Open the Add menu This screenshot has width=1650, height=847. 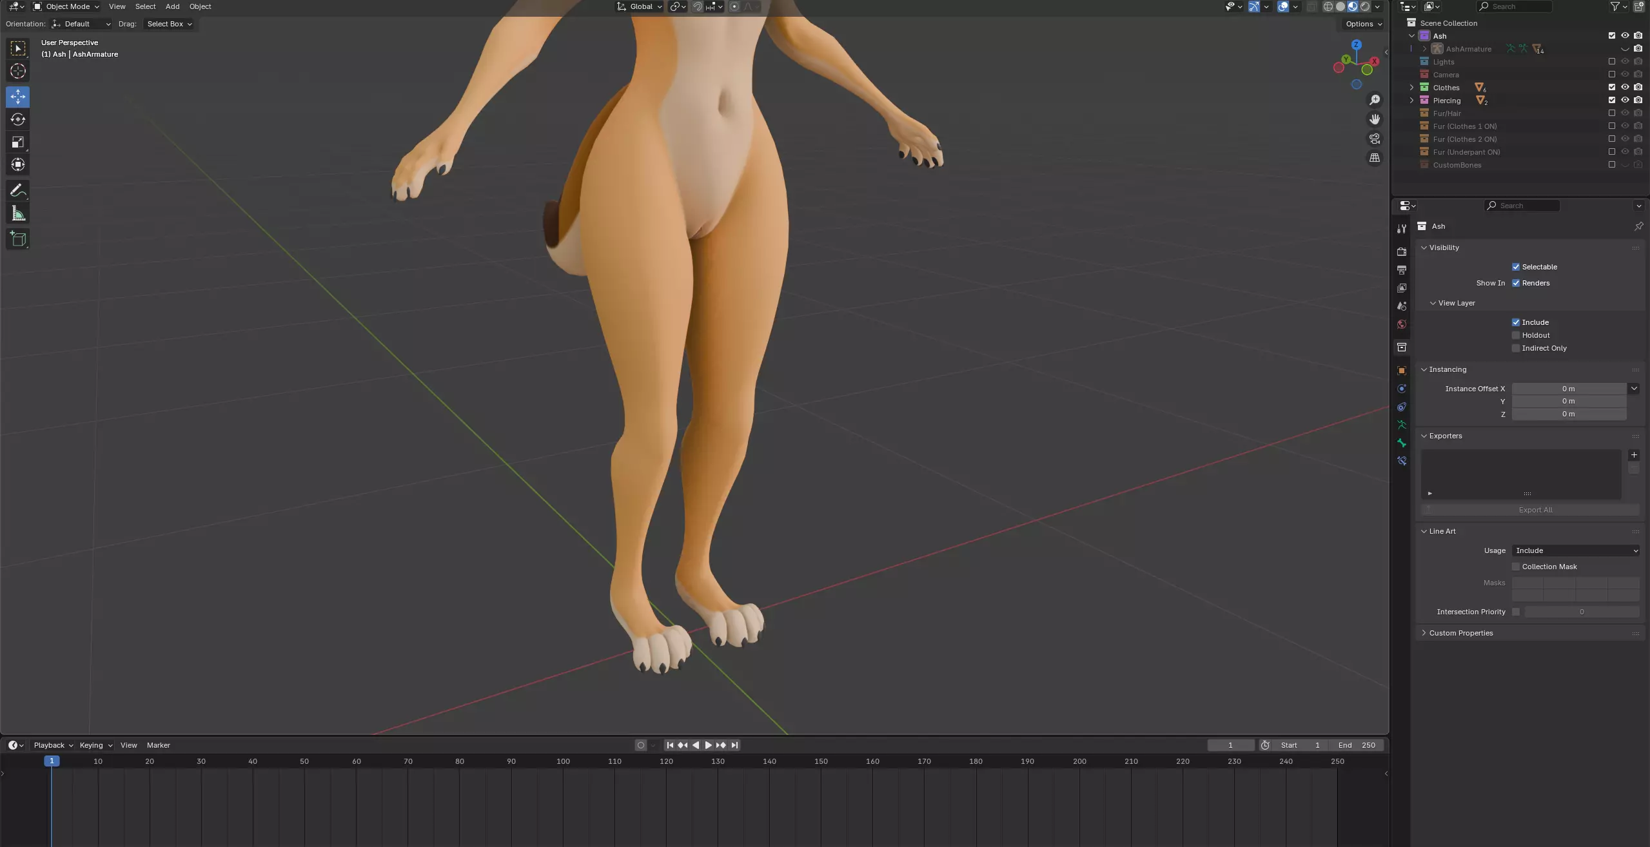172,6
